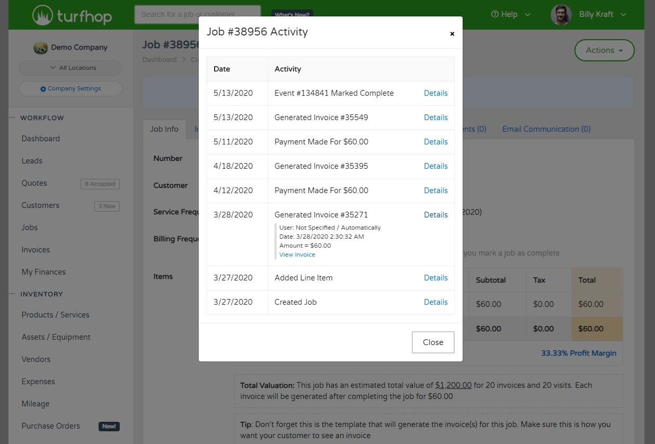The image size is (655, 444).
Task: Open Purchase Orders in the sidebar
Action: click(x=51, y=426)
